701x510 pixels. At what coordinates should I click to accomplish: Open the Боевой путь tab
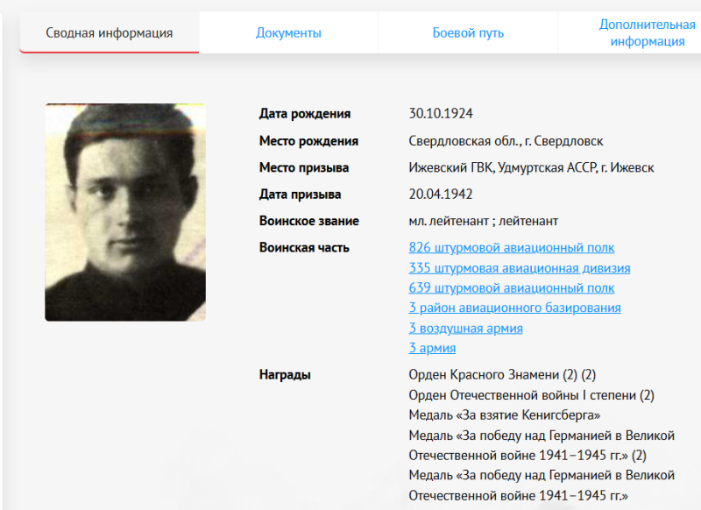468,32
